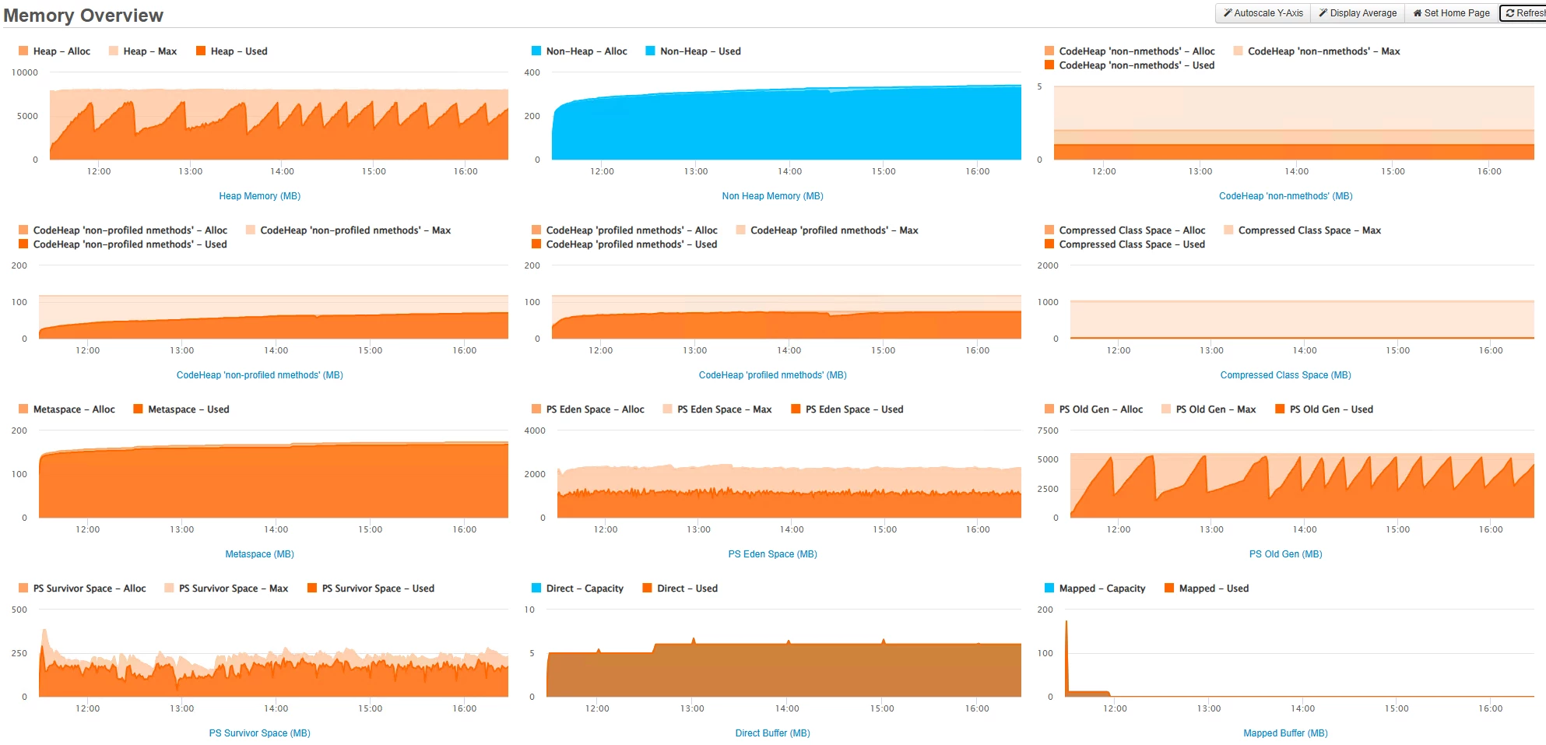This screenshot has height=745, width=1546.
Task: Toggle PS Old Gen – Alloc legend series
Action: [1094, 409]
